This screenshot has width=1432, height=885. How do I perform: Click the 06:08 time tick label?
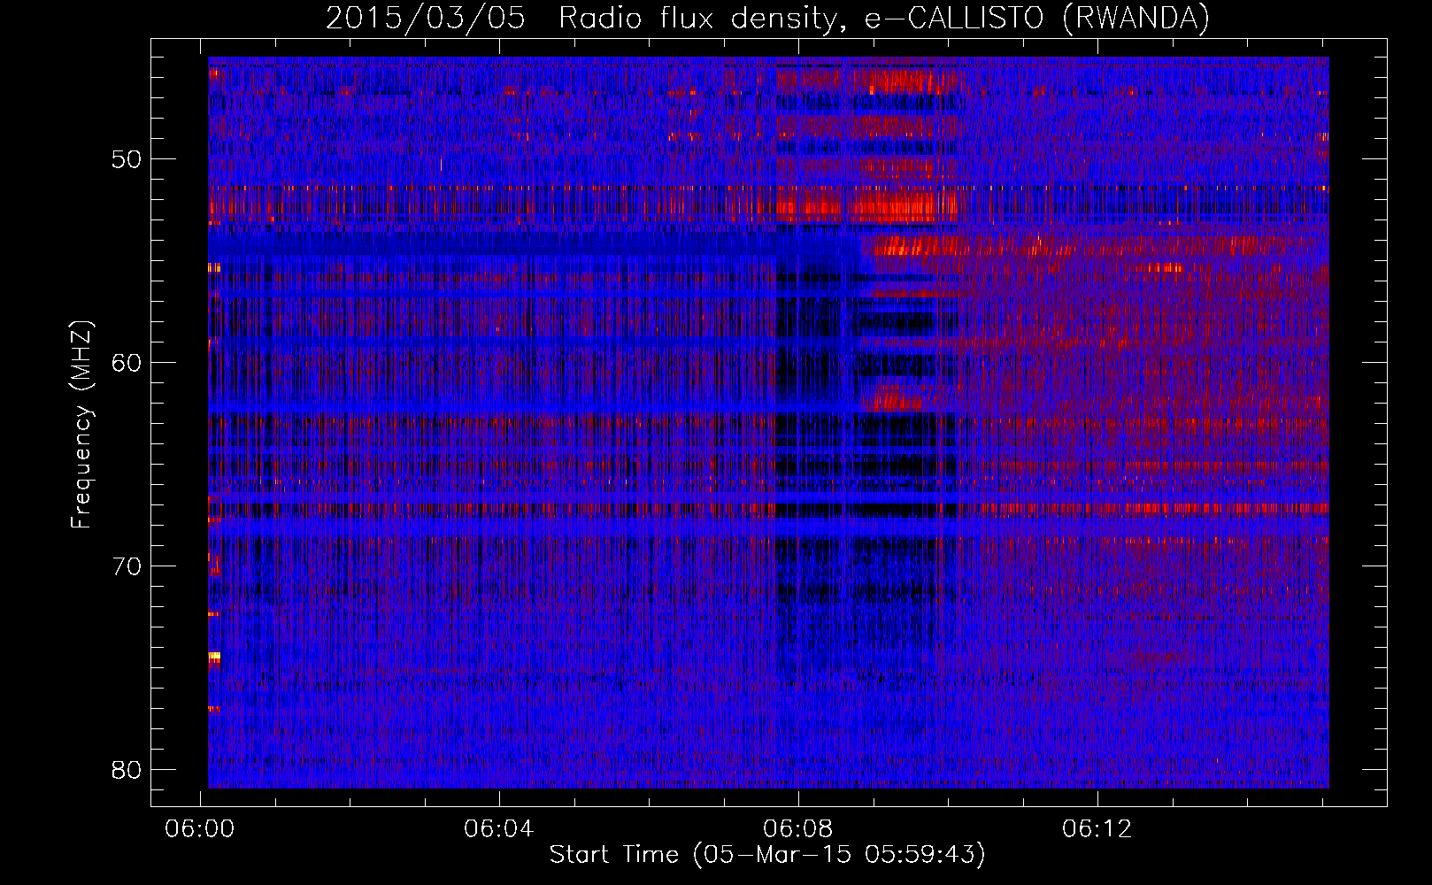click(x=798, y=828)
